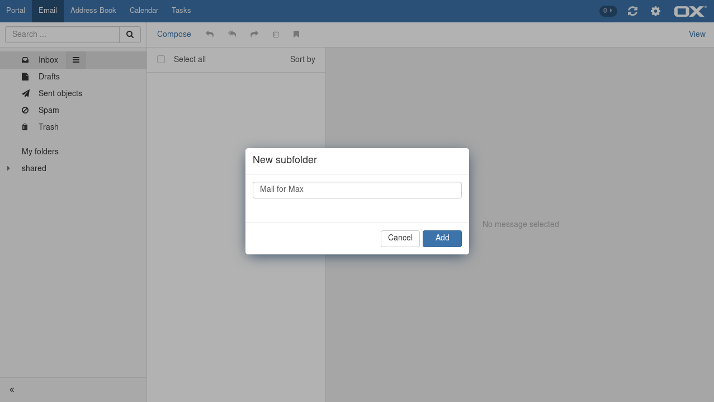This screenshot has width=714, height=402.
Task: Open Inbox folder actions hamburger menu
Action: (x=76, y=60)
